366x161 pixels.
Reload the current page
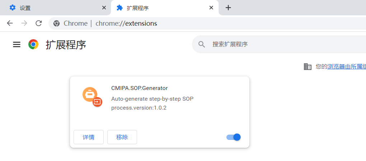click(38, 24)
